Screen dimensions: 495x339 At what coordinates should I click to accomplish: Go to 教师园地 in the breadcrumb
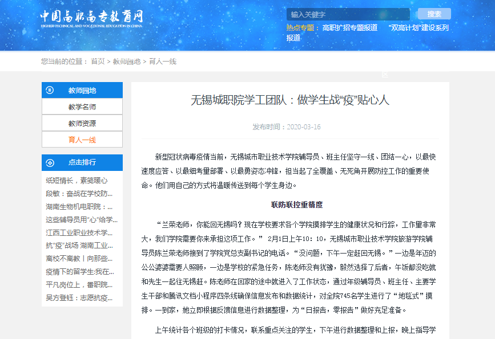coord(127,62)
